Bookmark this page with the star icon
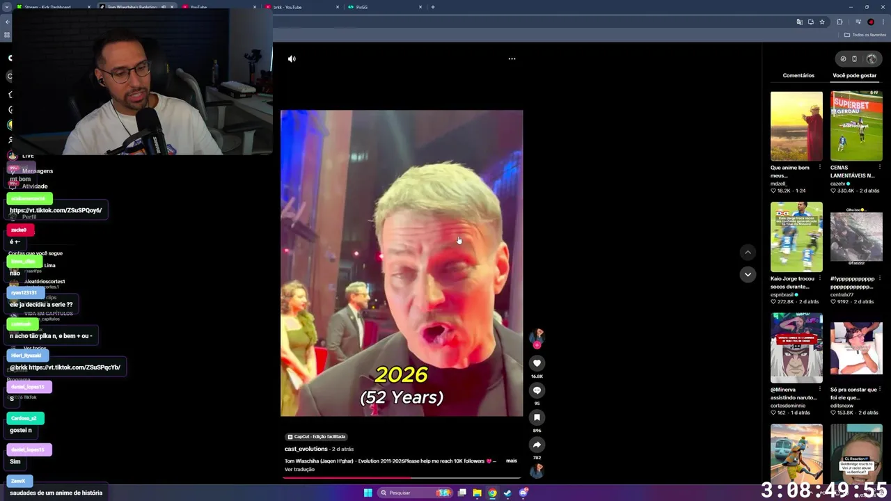 (x=822, y=22)
